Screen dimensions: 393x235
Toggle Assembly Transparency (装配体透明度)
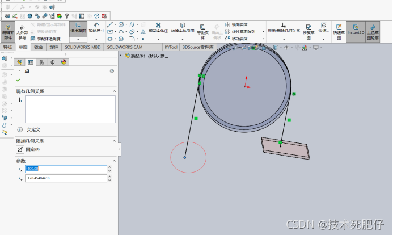tap(45, 39)
